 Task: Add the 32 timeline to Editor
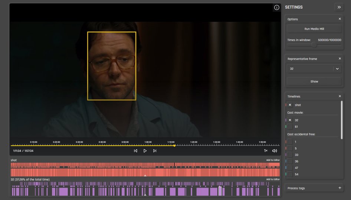[273, 179]
